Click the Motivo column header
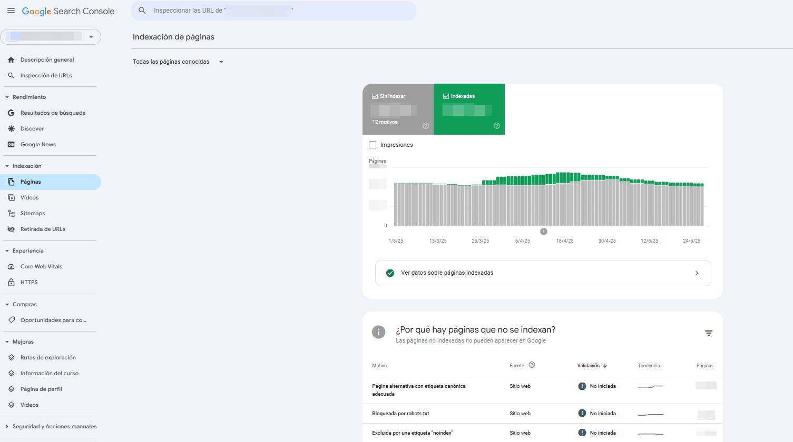 tap(379, 366)
